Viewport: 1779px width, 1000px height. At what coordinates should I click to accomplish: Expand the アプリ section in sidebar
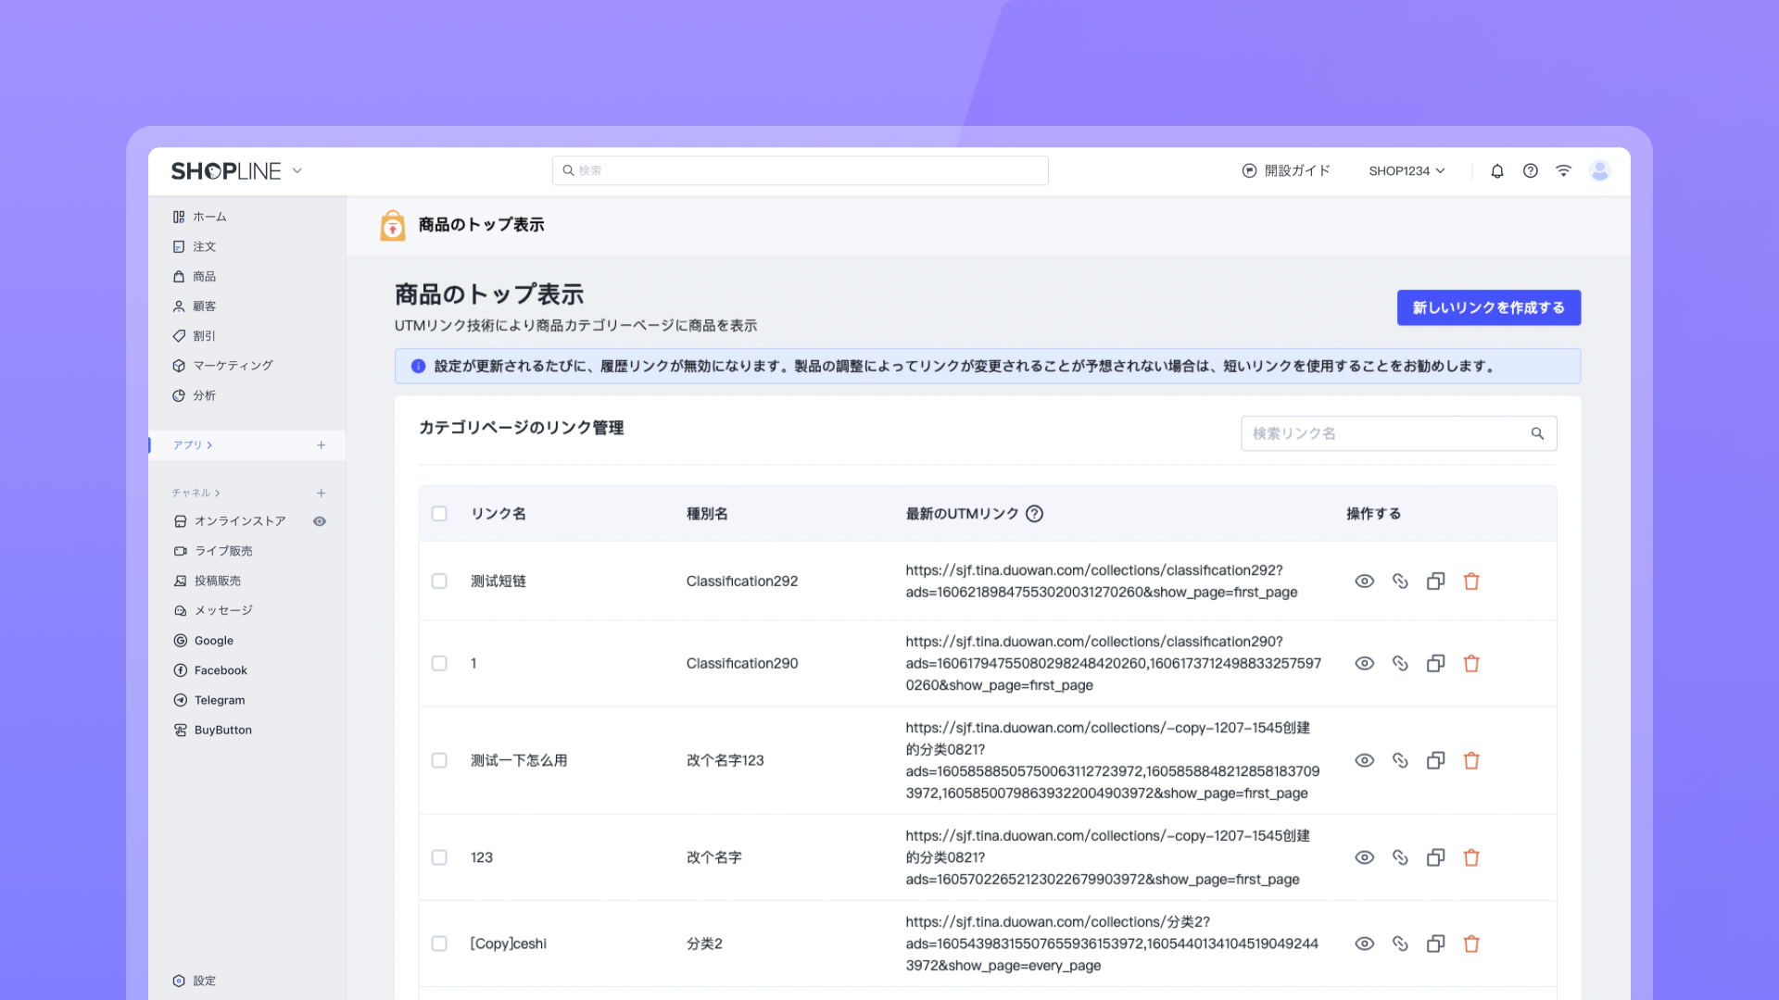[x=193, y=445]
